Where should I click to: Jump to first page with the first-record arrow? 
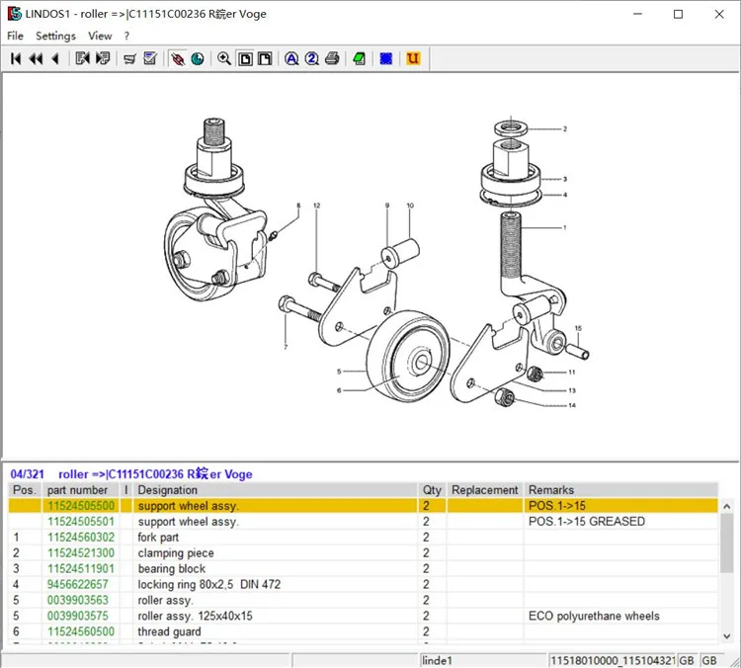tap(16, 59)
